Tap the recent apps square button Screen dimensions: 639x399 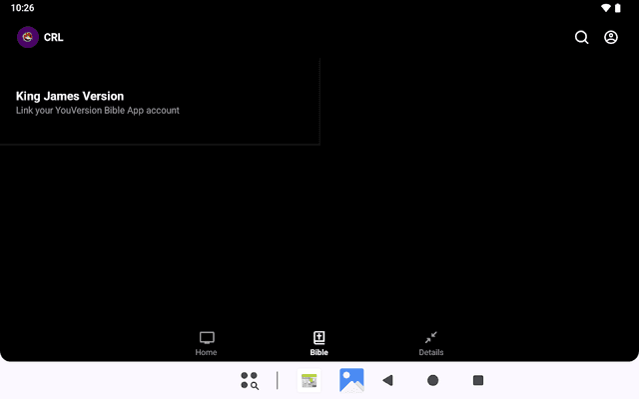click(478, 380)
